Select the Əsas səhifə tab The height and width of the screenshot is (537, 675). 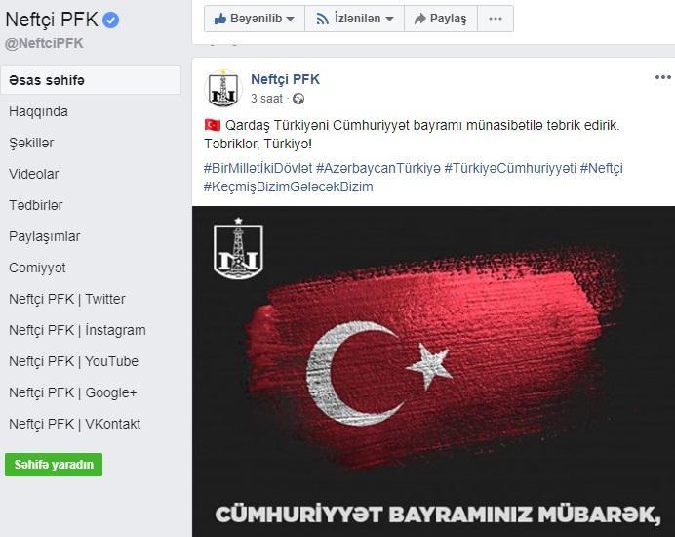[x=91, y=80]
